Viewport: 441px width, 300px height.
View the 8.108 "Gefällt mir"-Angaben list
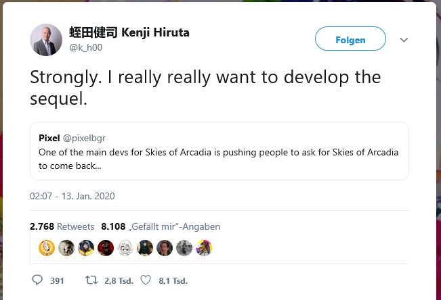point(160,227)
